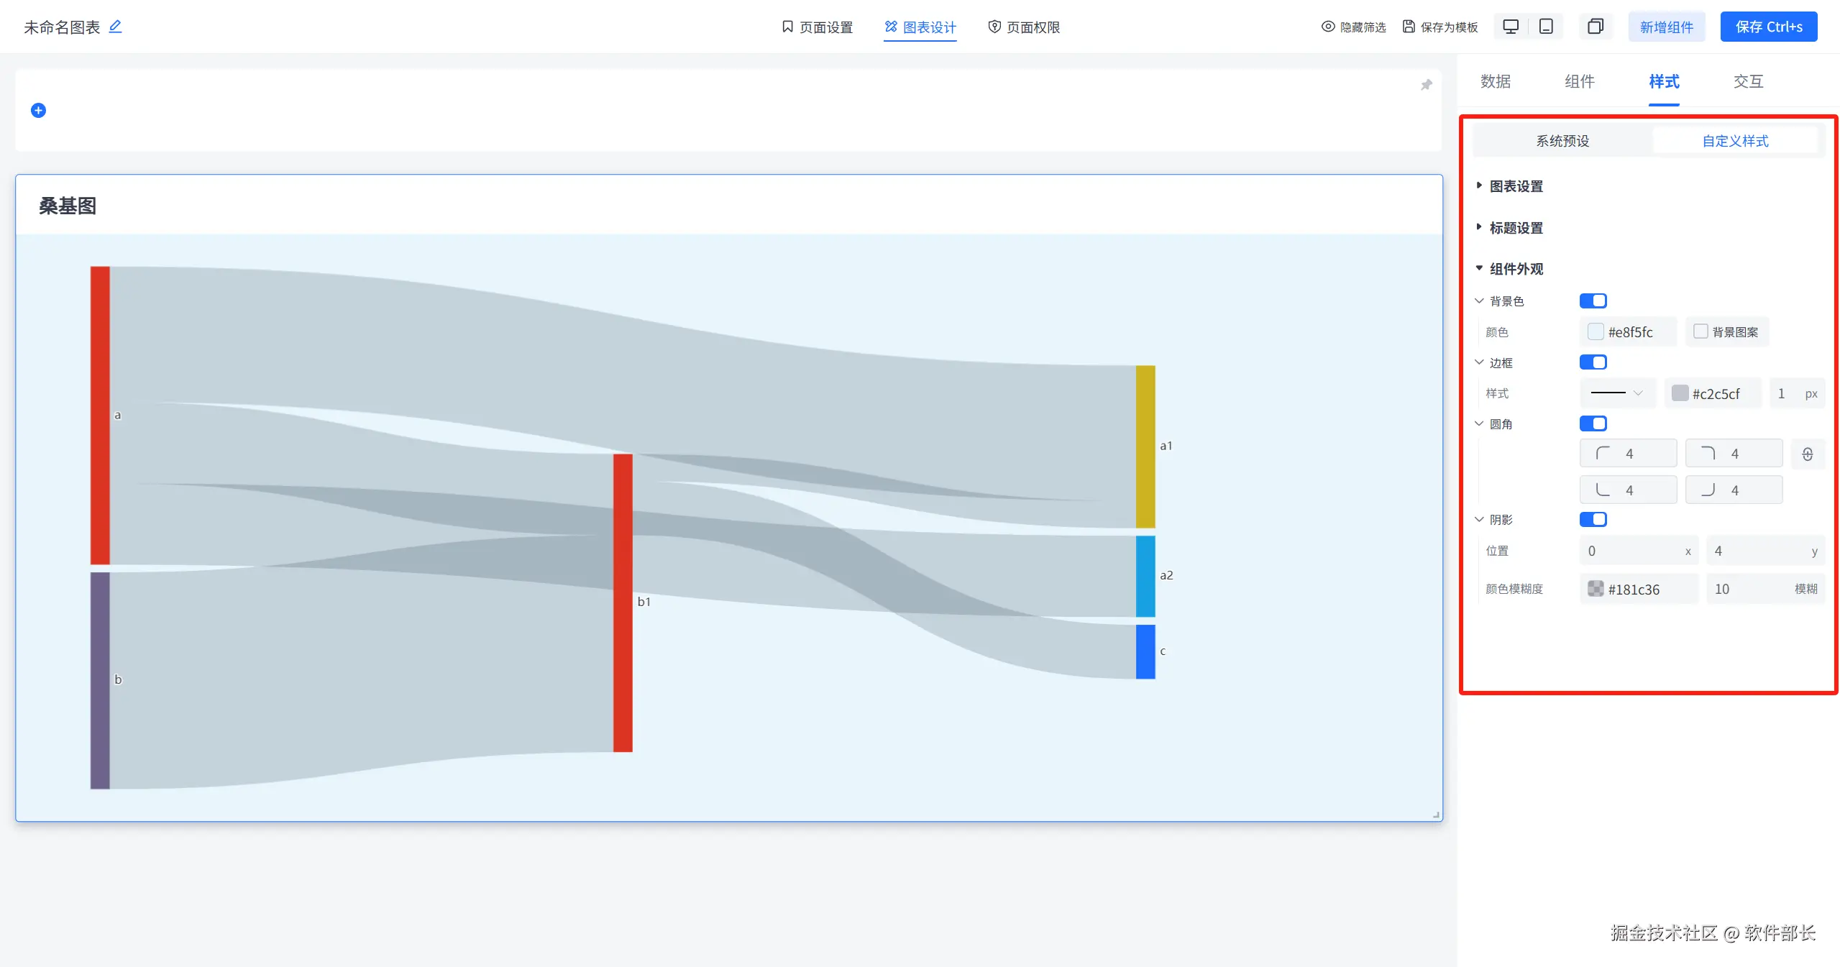Screen dimensions: 1840x967
Task: Disable the 阴影 shadow toggle
Action: tap(1593, 519)
